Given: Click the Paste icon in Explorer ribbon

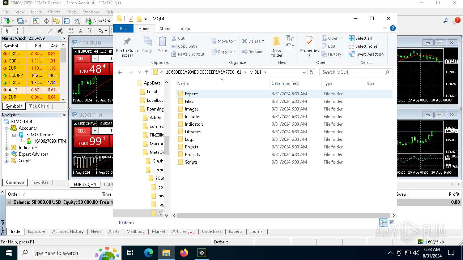Looking at the screenshot, I should (x=162, y=42).
